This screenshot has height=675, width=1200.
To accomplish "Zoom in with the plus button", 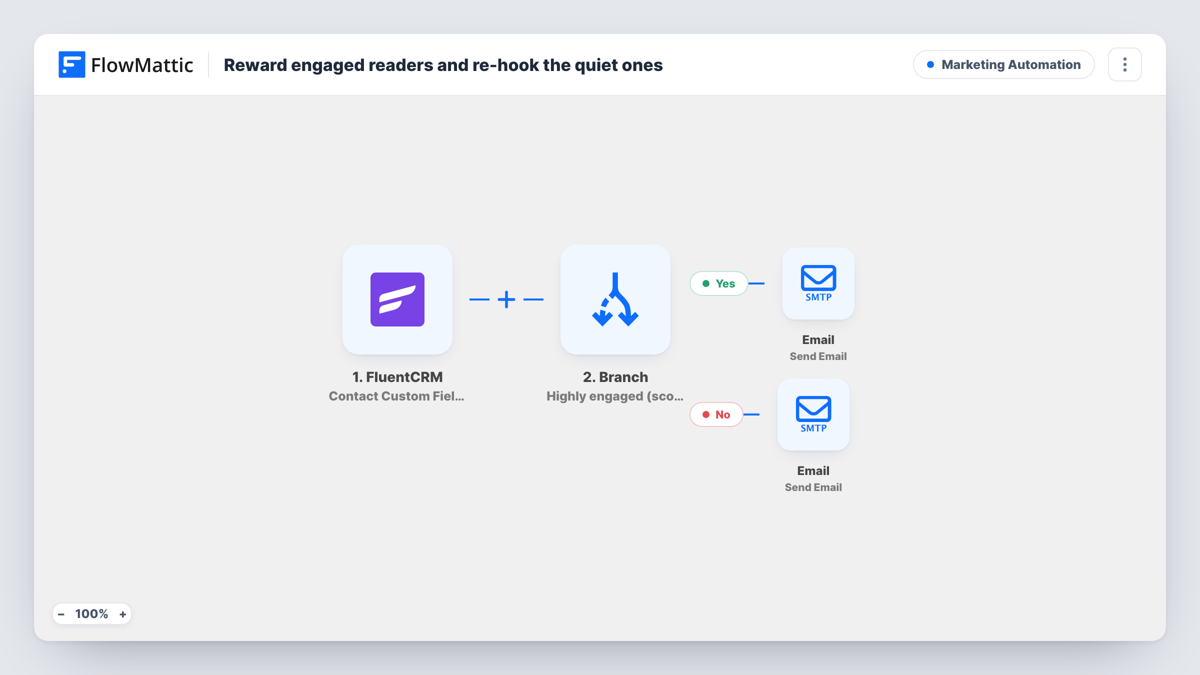I will click(x=122, y=614).
